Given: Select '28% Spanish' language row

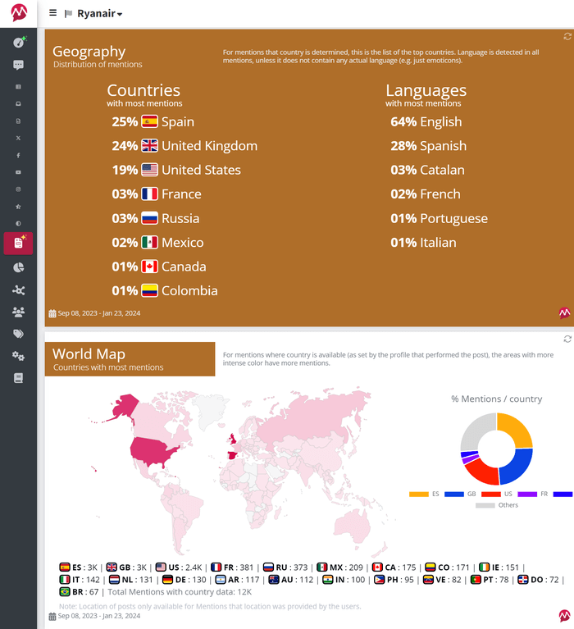Looking at the screenshot, I should 428,146.
